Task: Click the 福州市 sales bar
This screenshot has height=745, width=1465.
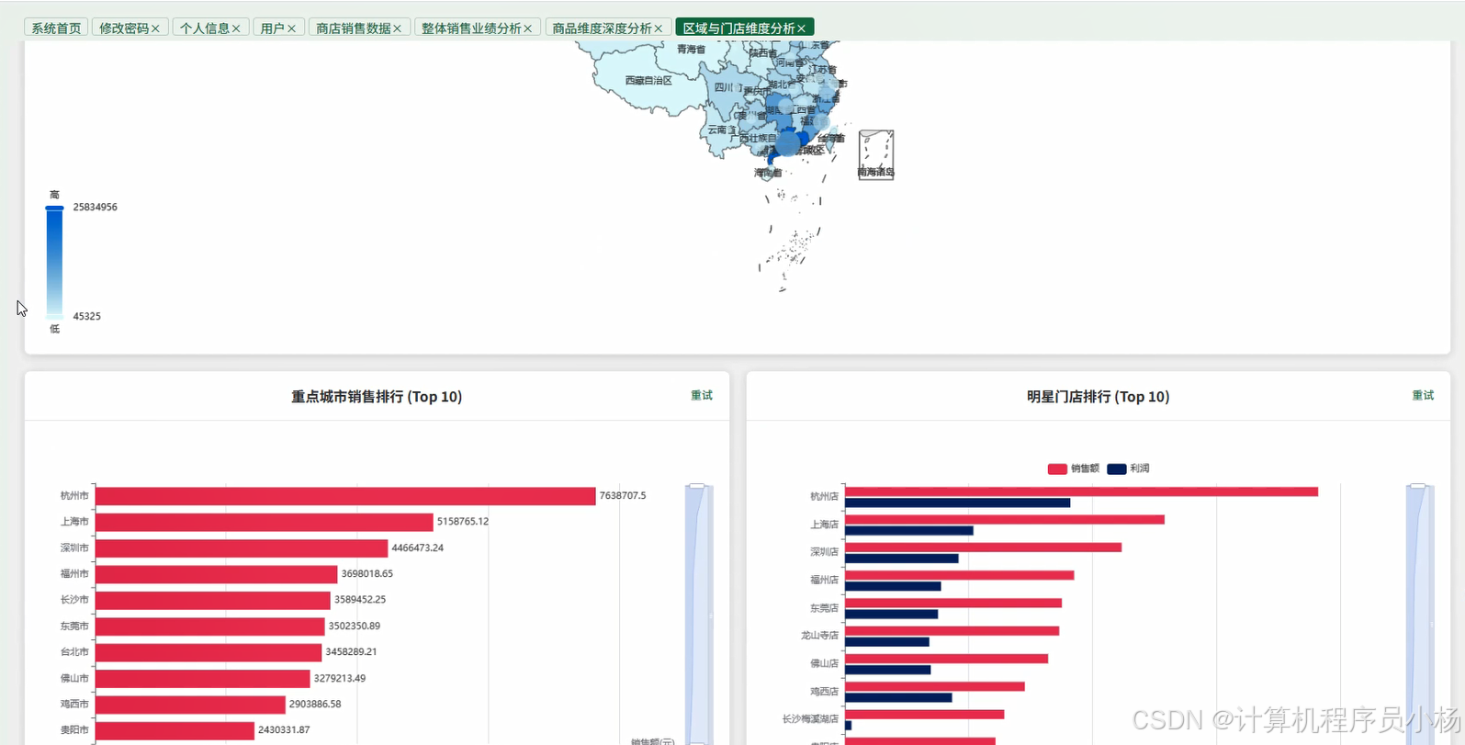Action: pyautogui.click(x=217, y=574)
